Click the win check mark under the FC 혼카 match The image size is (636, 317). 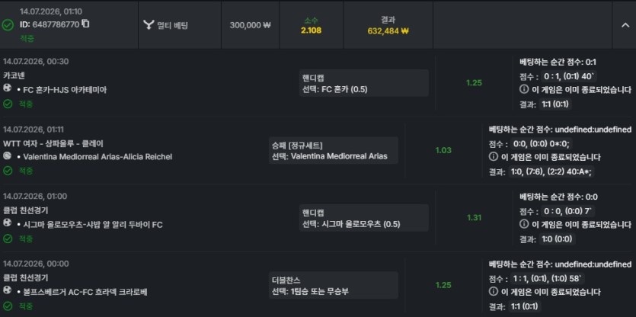tap(7, 104)
